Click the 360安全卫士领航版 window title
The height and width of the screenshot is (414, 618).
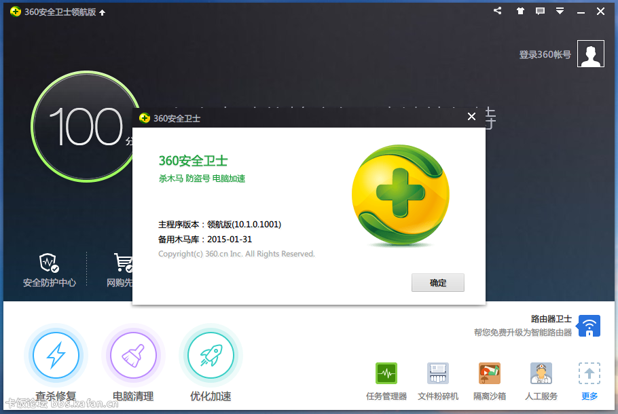pos(60,12)
